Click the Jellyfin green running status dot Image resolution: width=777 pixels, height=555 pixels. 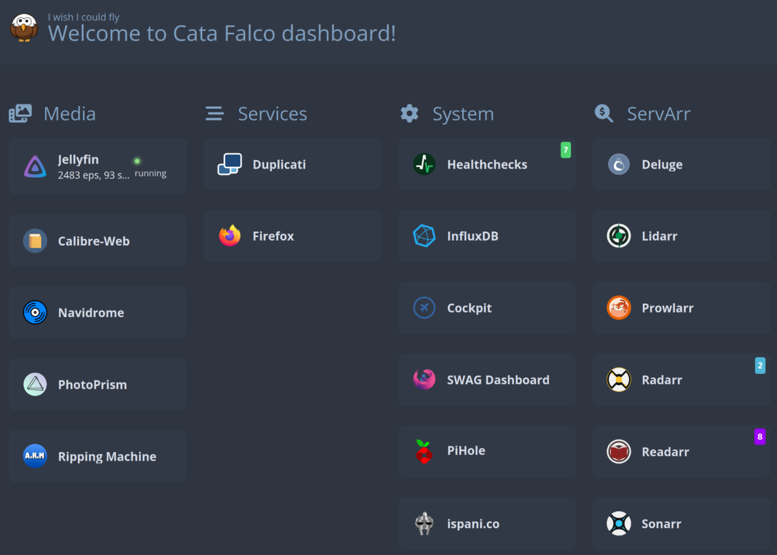137,161
